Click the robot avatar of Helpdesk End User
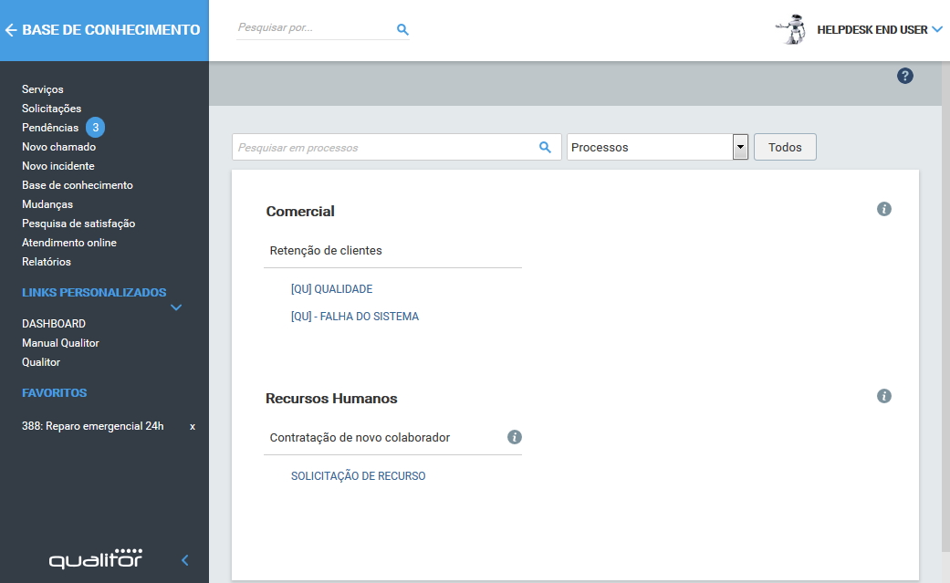Image resolution: width=950 pixels, height=583 pixels. [792, 29]
